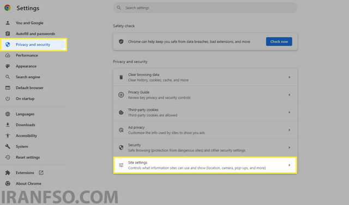Go to Performance settings
Viewport: 349px width, 205px height.
(27, 55)
